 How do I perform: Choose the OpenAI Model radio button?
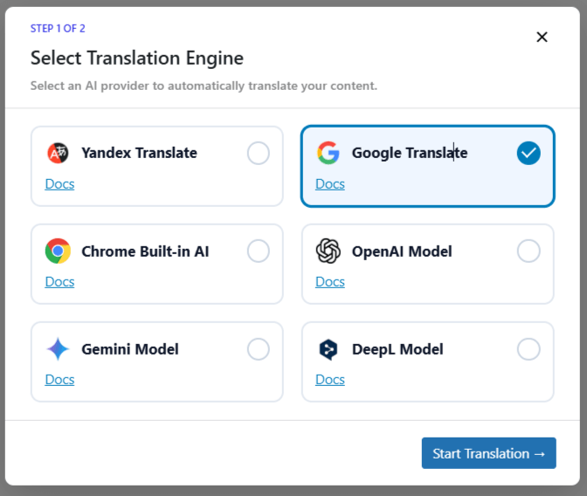click(528, 251)
